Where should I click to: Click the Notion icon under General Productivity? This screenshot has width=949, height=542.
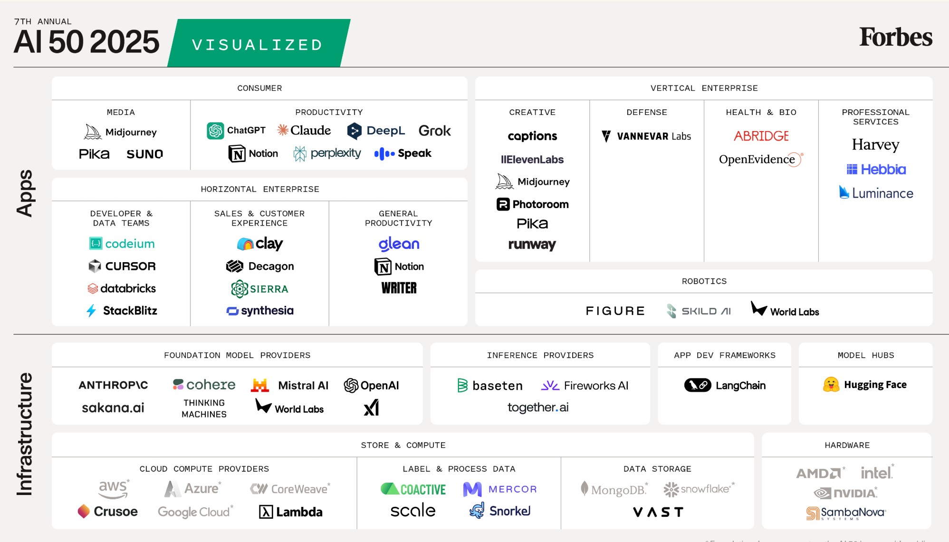(383, 266)
